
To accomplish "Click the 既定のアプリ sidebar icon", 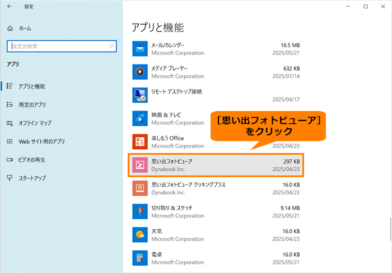I will click(x=10, y=104).
